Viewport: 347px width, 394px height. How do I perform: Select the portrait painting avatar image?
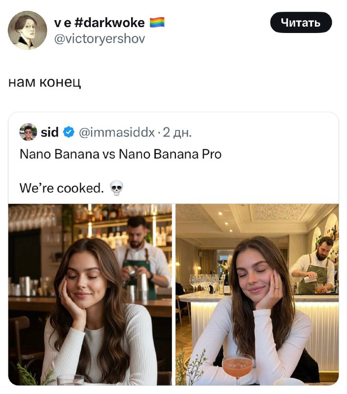point(28,30)
